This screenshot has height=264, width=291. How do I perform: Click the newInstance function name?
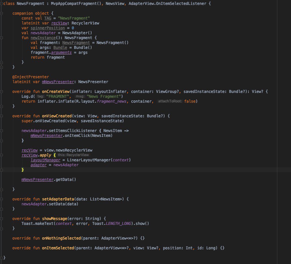[x=43, y=38]
